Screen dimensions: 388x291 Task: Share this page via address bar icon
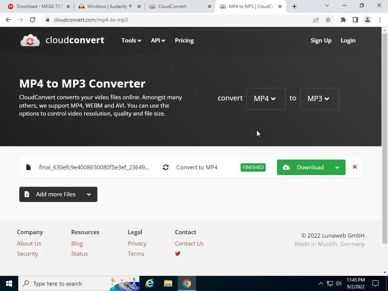(x=316, y=20)
